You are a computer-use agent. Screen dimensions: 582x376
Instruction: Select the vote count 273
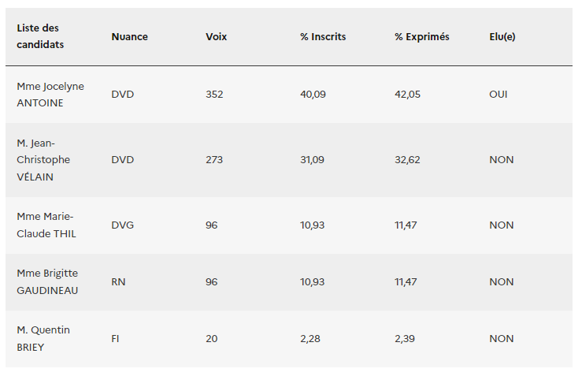[214, 159]
